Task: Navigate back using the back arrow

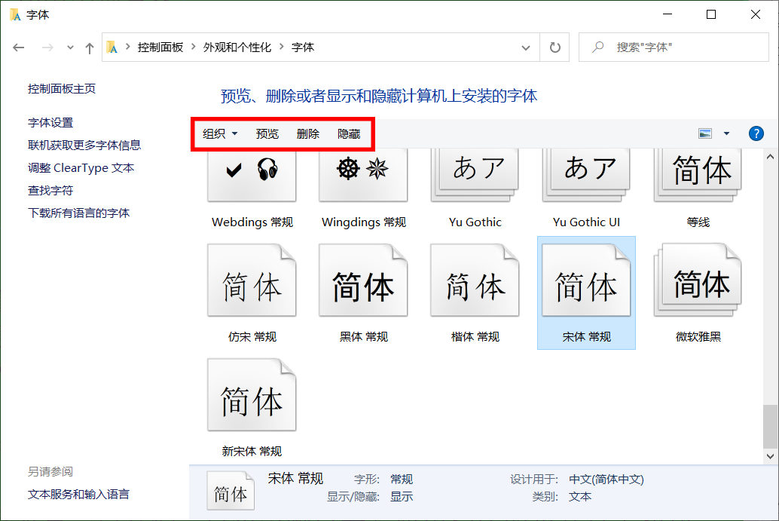Action: 18,47
